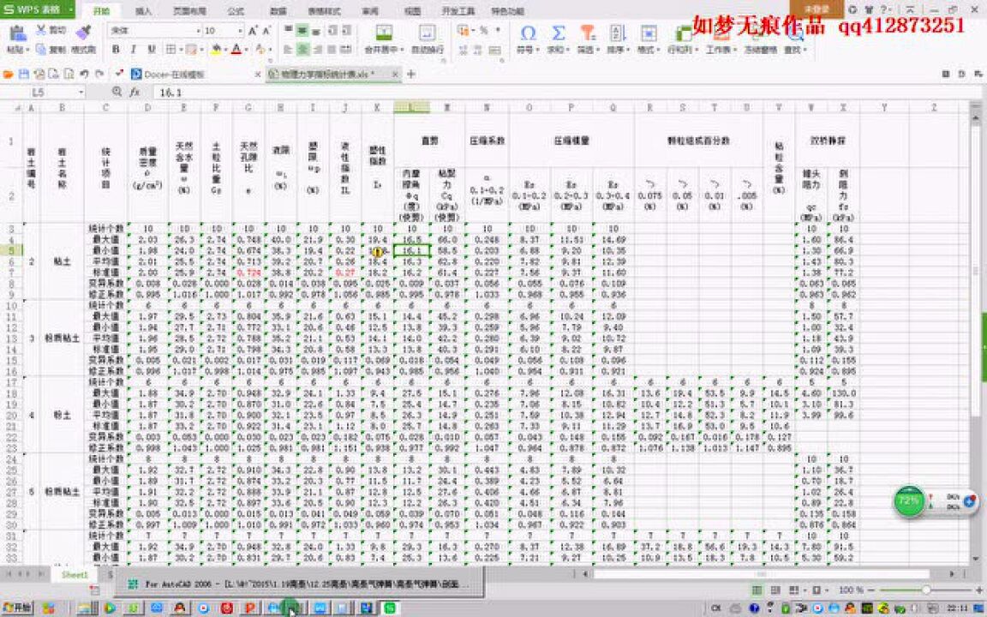
Task: Open the Name Box dropdown arrow
Action: point(81,93)
